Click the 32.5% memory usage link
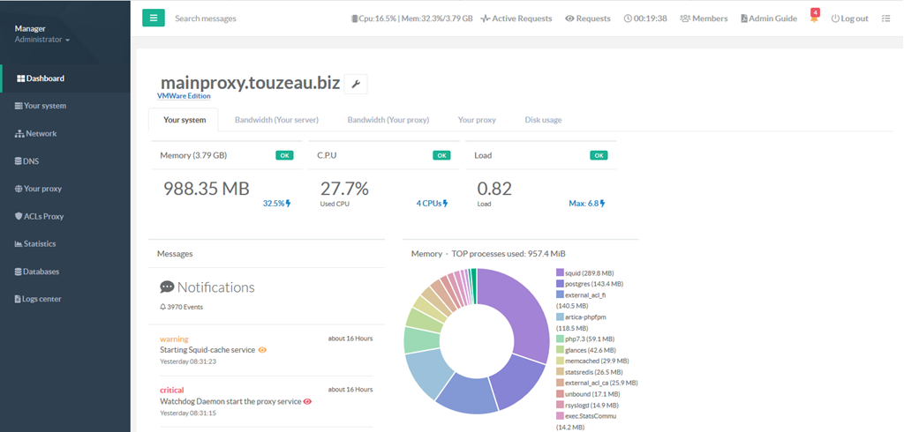The image size is (904, 432). coord(276,203)
